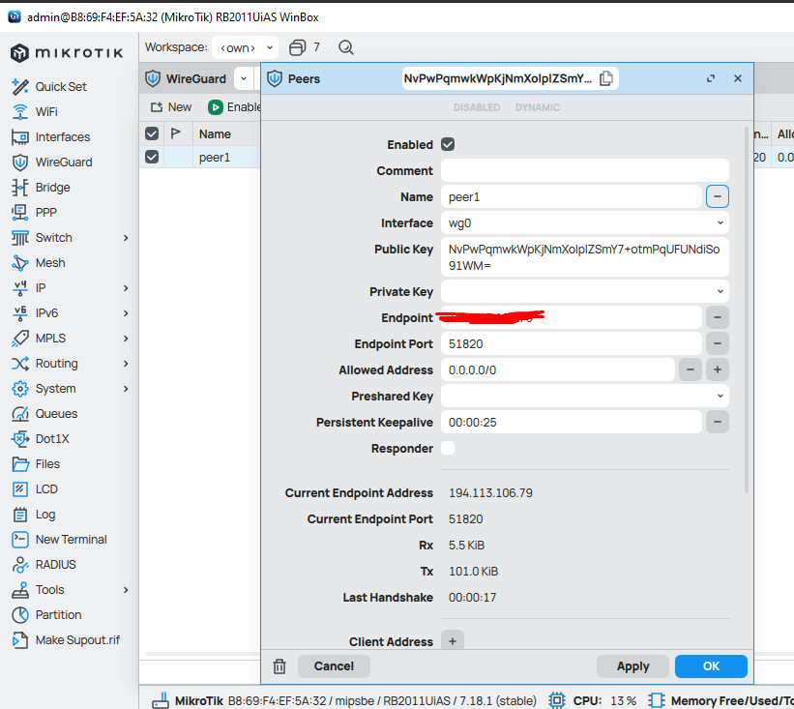Expand the System submenu

click(x=126, y=389)
